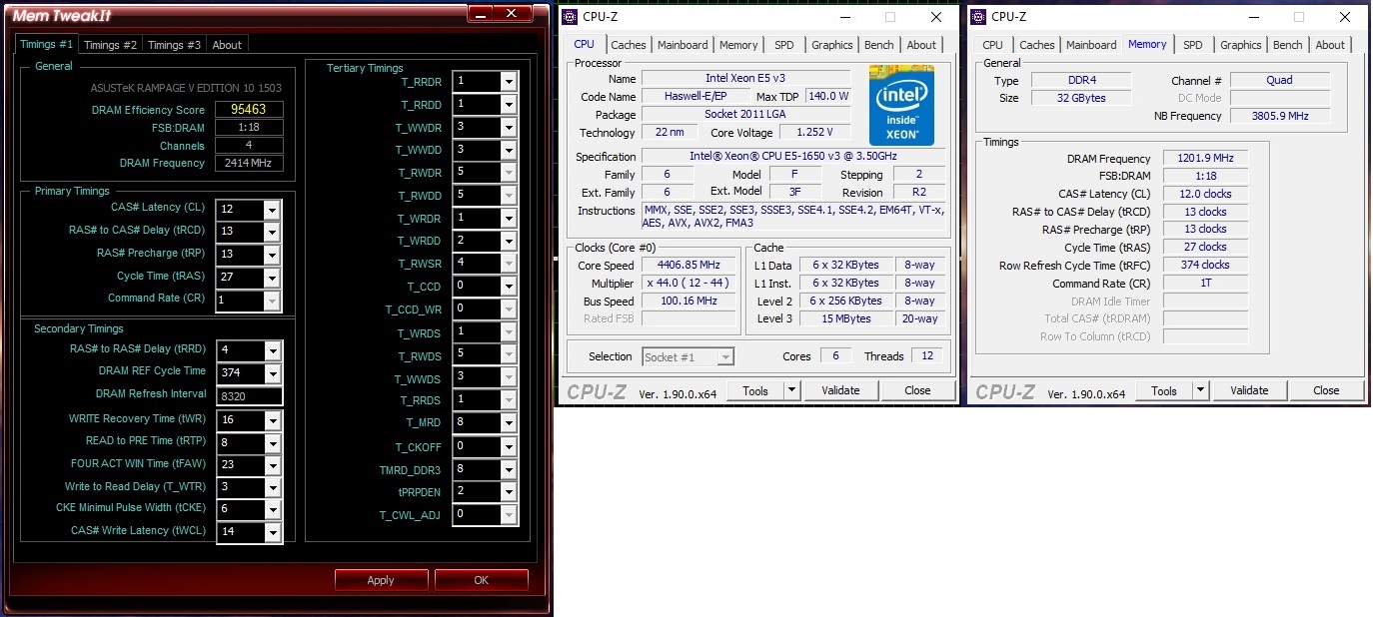Click DRAM Efficiency Score value 95463

[249, 110]
